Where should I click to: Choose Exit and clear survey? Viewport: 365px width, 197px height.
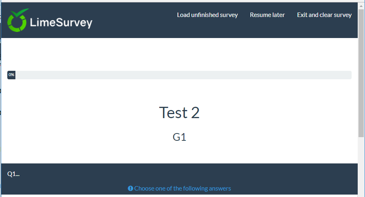pyautogui.click(x=324, y=15)
